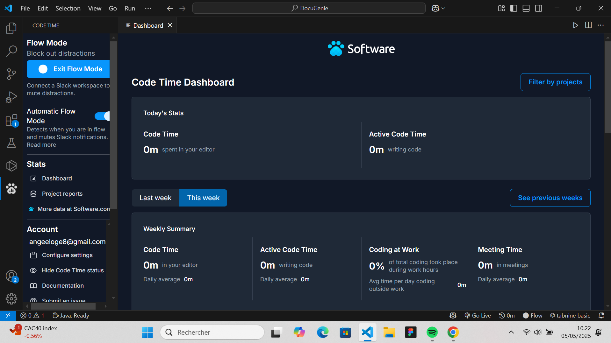Click the Windows Start button
611x343 pixels.
[x=147, y=332]
